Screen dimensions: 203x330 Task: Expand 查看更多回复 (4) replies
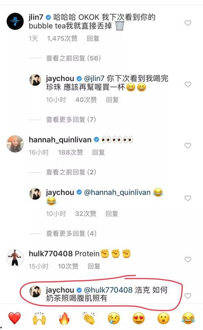[71, 233]
